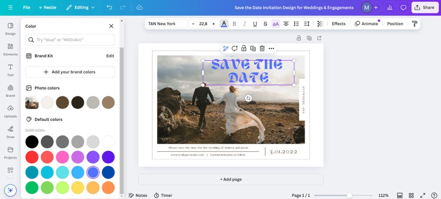441x199 pixels.
Task: Open the transparency checkerboard icon
Action: (x=320, y=24)
